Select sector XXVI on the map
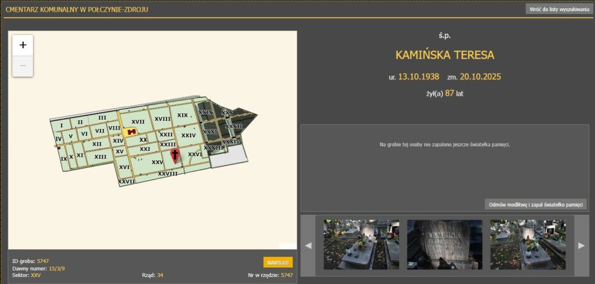This screenshot has height=284, width=595. pos(195,154)
